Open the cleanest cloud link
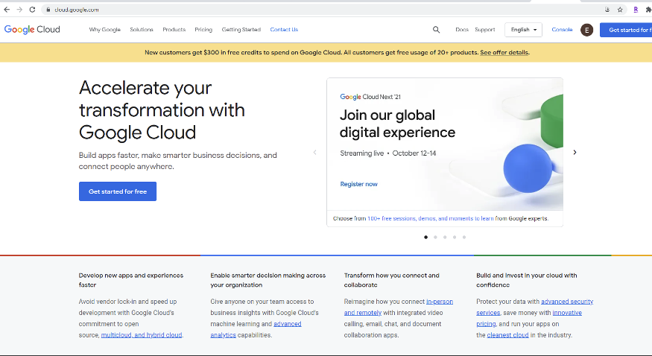This screenshot has width=652, height=356. coord(507,335)
